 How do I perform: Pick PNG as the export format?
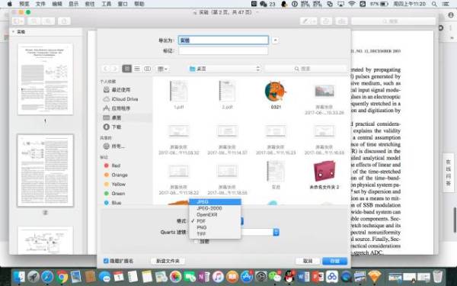[215, 227]
